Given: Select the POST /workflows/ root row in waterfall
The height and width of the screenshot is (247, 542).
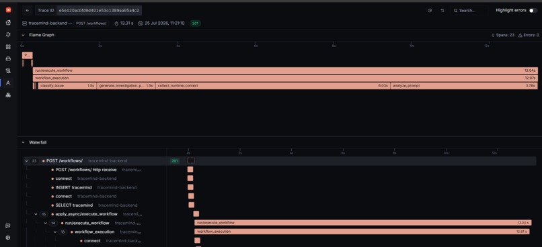Looking at the screenshot, I should coord(280,161).
